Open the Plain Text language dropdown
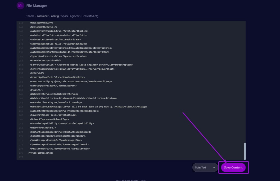 point(205,167)
